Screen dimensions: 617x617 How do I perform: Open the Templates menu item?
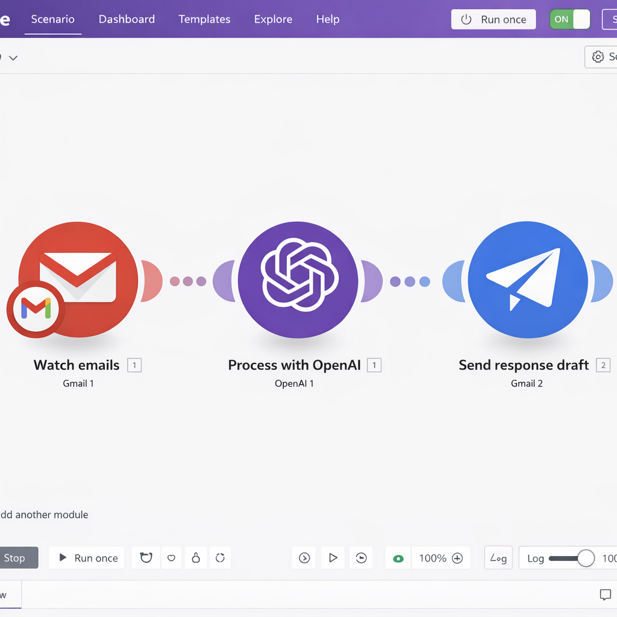point(204,19)
